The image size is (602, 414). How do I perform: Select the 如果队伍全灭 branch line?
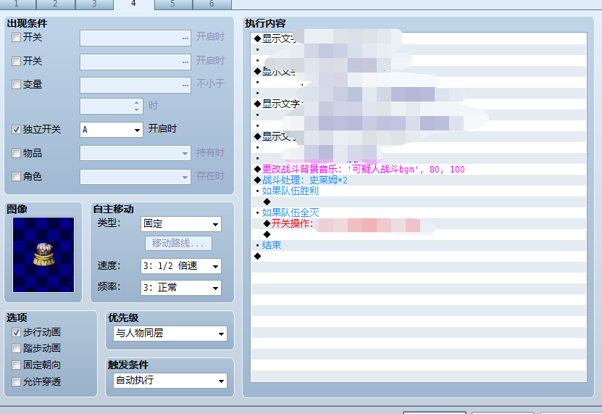pos(419,212)
